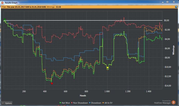179x106 pixels.
Task: Close the Results Graph window
Action: coord(174,2)
